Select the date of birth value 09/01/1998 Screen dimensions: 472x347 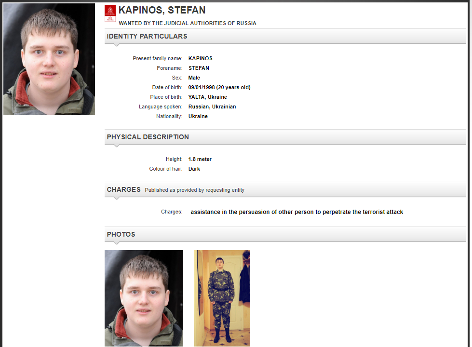(202, 87)
